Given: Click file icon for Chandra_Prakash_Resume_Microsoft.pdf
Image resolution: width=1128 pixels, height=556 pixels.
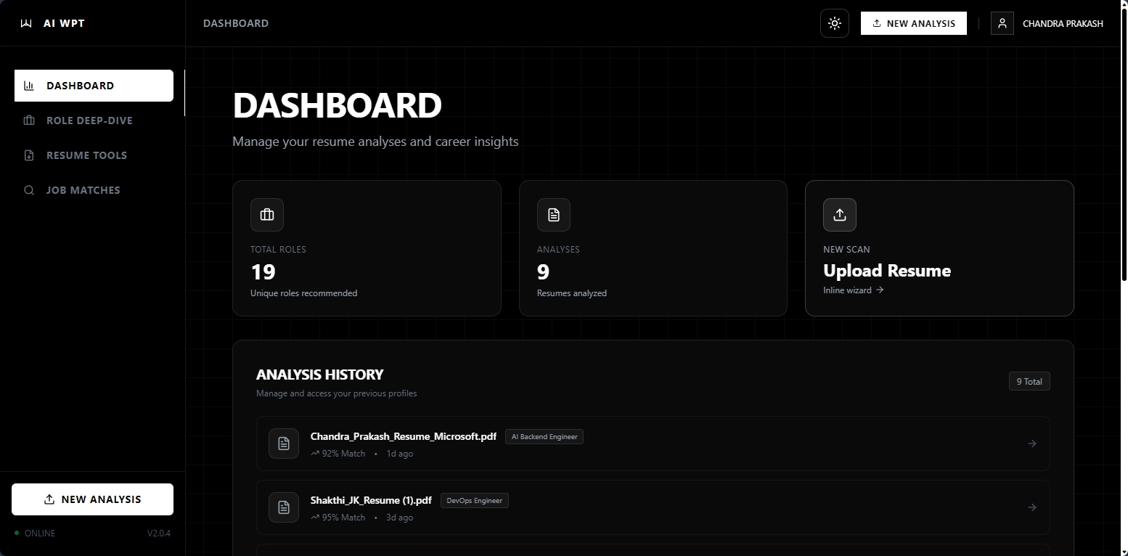Looking at the screenshot, I should click(x=284, y=443).
